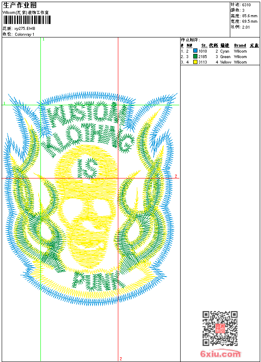Click the yellow skull in the design
The width and height of the screenshot is (261, 362).
pyautogui.click(x=88, y=210)
